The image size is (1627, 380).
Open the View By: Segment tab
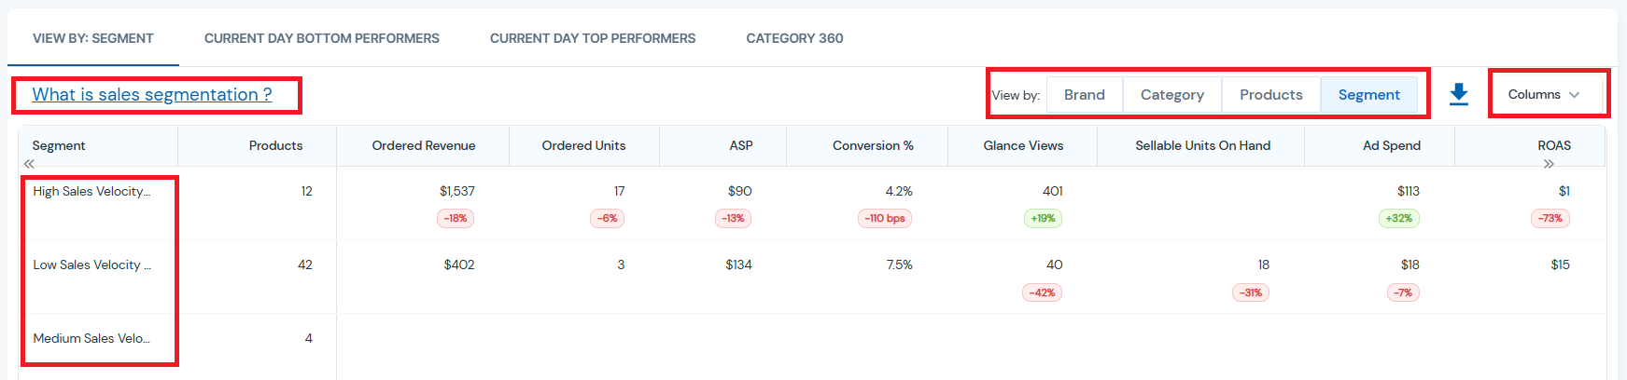93,38
